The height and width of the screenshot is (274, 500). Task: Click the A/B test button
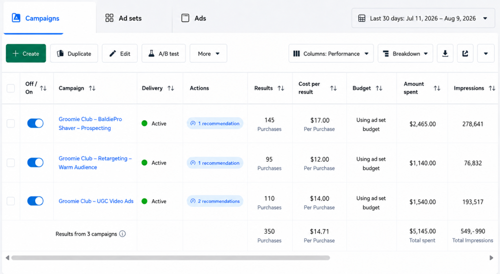(x=164, y=54)
